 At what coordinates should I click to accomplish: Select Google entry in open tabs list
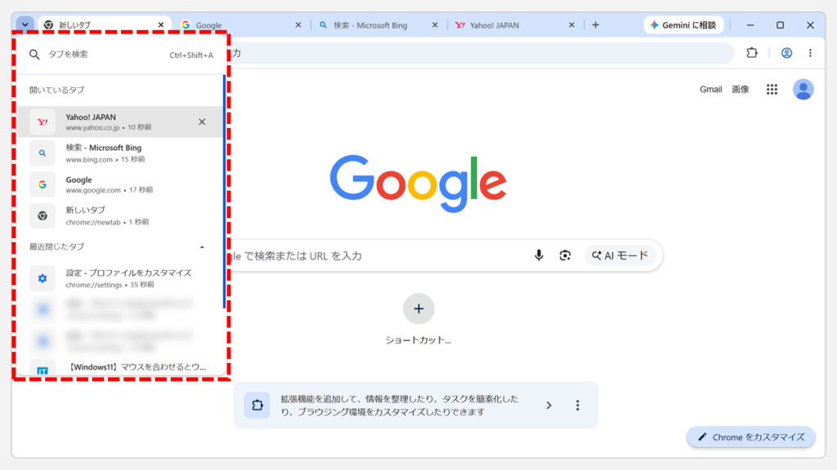point(120,184)
